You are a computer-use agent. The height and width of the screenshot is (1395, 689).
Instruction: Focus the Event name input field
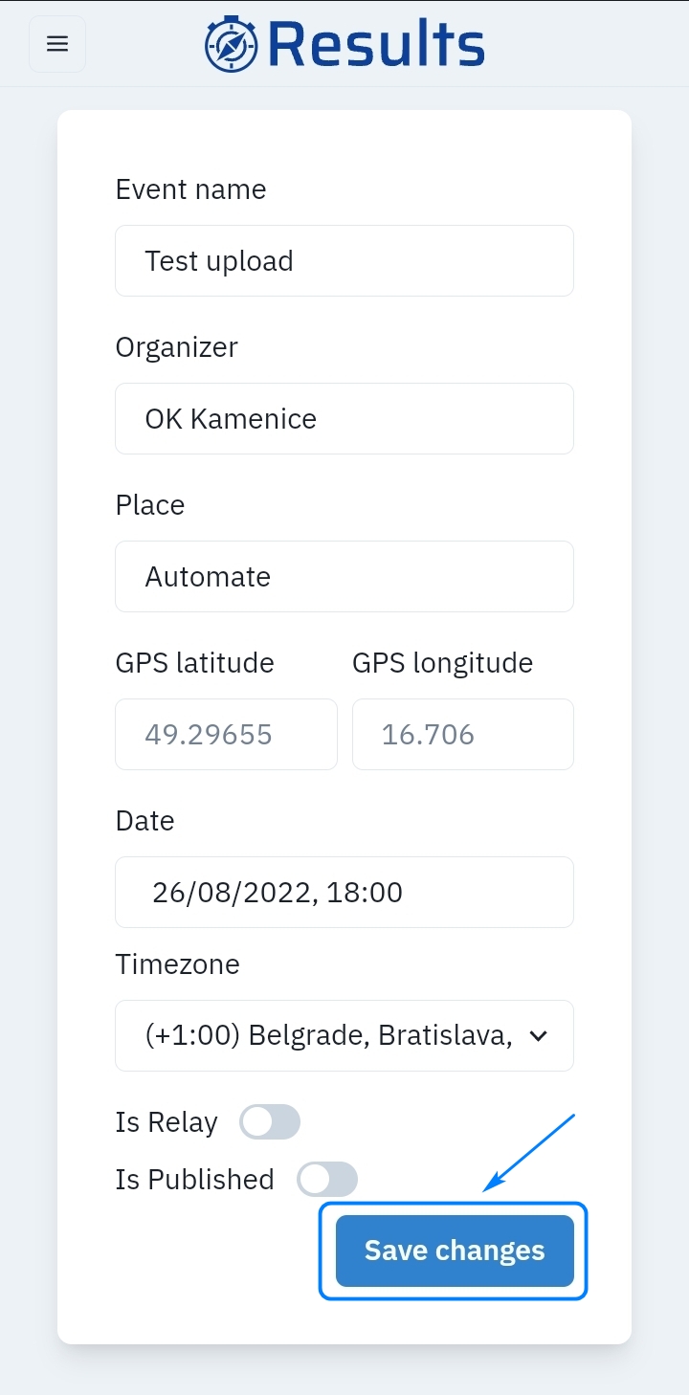pos(344,260)
